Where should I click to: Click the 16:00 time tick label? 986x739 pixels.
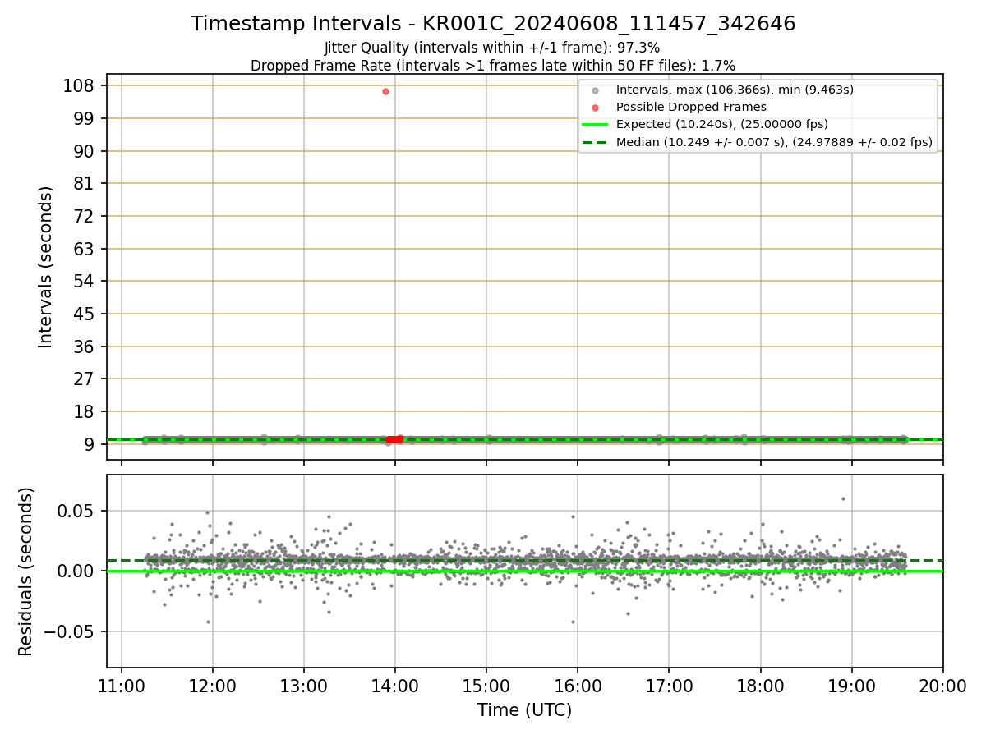coord(578,686)
